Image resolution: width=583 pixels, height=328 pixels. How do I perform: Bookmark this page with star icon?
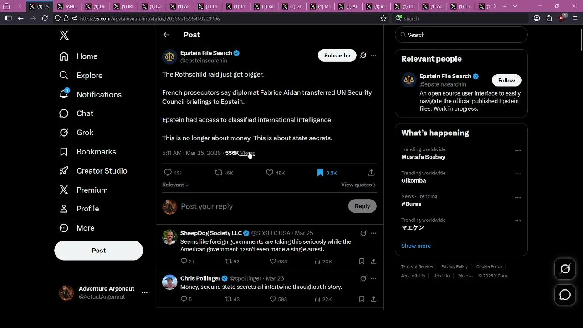coord(384,19)
